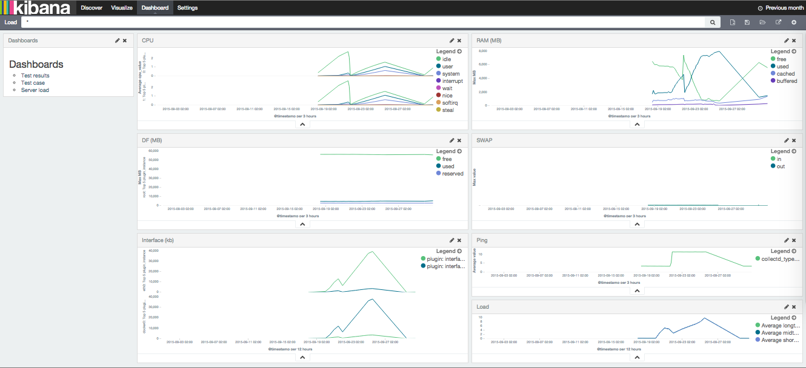Image resolution: width=806 pixels, height=368 pixels.
Task: Click the search magnifier button
Action: (x=713, y=22)
